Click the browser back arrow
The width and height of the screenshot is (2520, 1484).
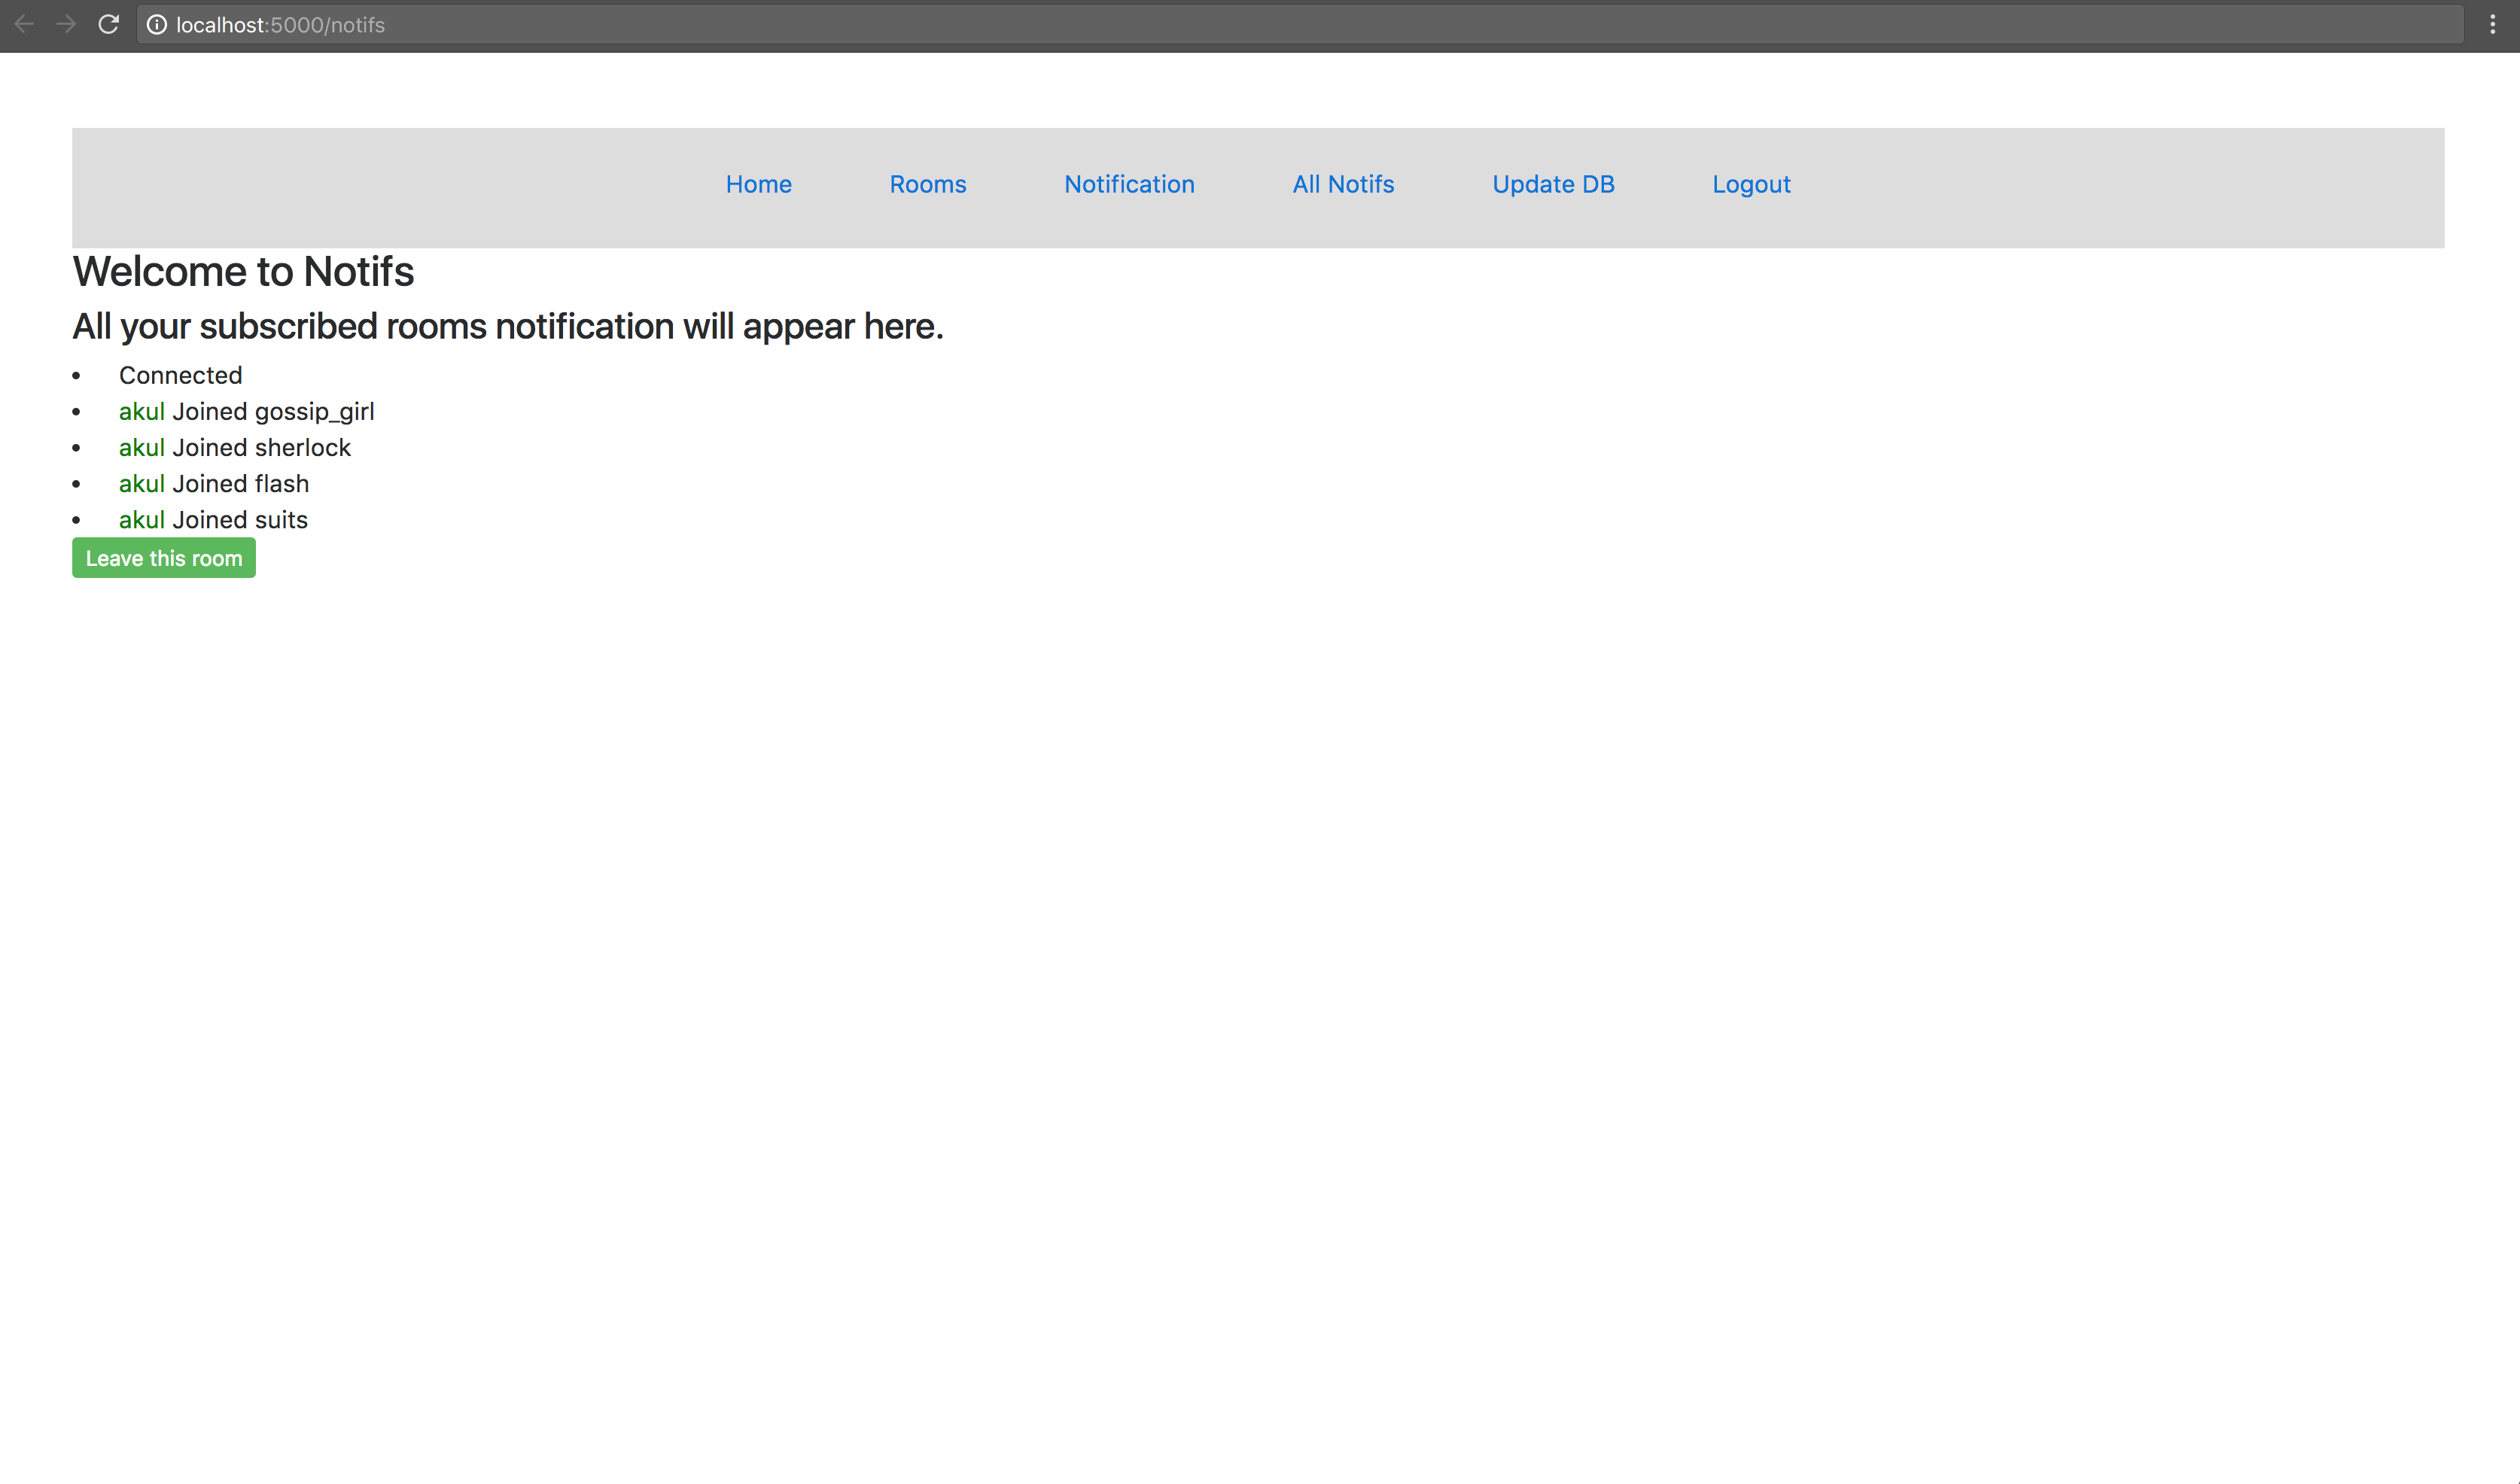[x=24, y=24]
